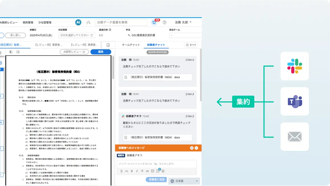Click the 連絡先 badge beside 依頼者アキラ
Screen dimensions: 330x186
tap(121, 156)
